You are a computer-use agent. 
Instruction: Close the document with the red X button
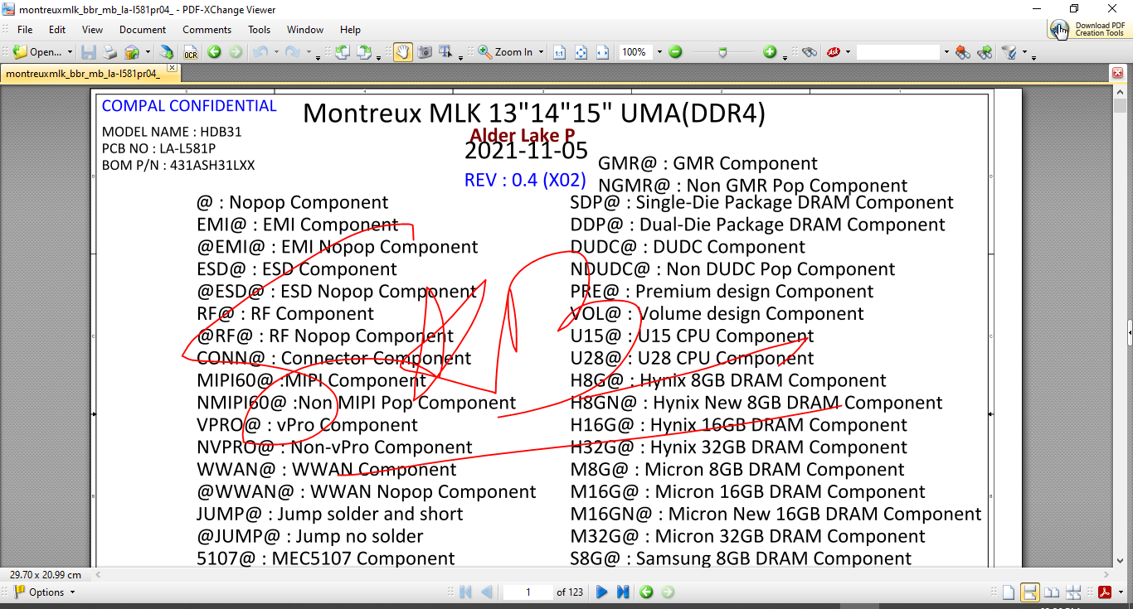1117,73
